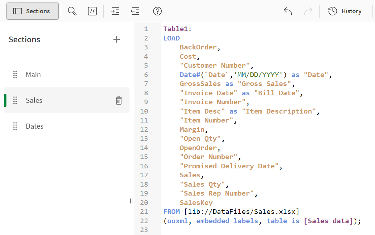This screenshot has width=375, height=235.
Task: Click drag handle of Sales section
Action: tap(15, 100)
